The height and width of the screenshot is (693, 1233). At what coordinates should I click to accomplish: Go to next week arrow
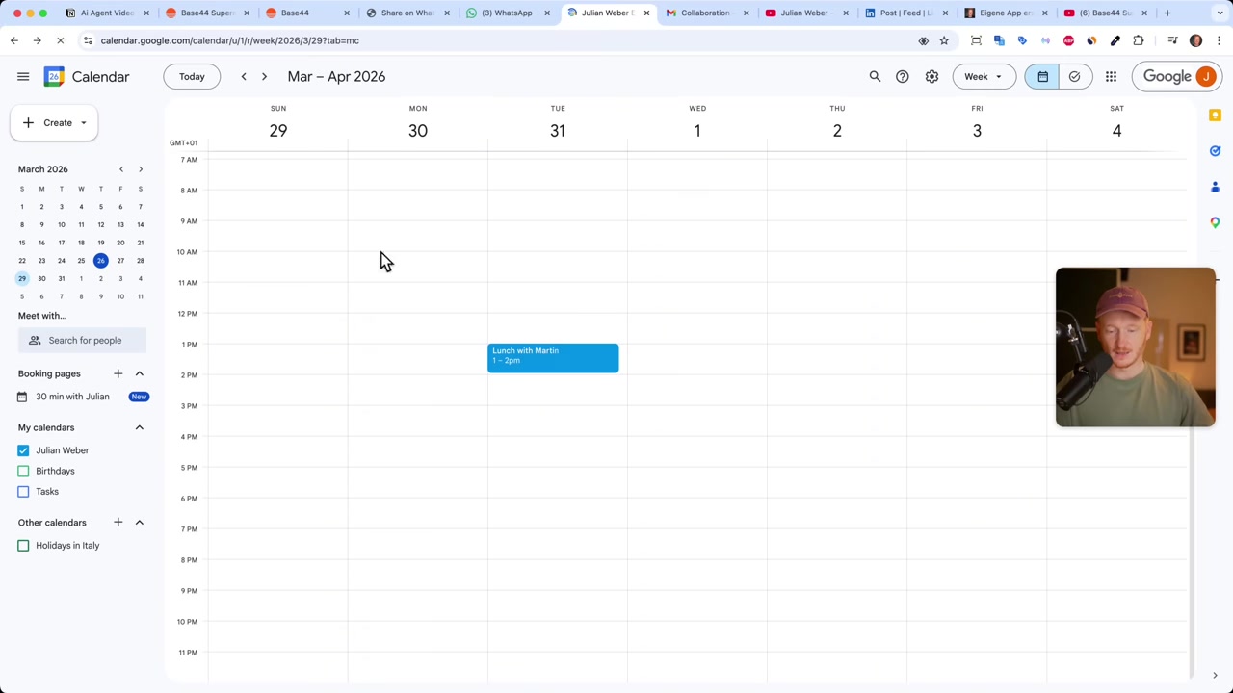pyautogui.click(x=264, y=76)
